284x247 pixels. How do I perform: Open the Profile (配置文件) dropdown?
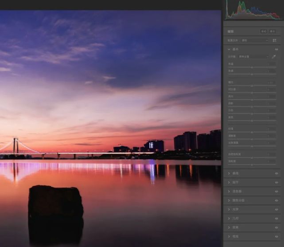pos(255,40)
